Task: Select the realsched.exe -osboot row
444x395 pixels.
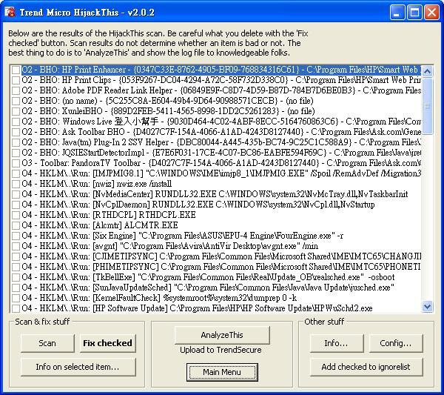Action: click(x=208, y=277)
